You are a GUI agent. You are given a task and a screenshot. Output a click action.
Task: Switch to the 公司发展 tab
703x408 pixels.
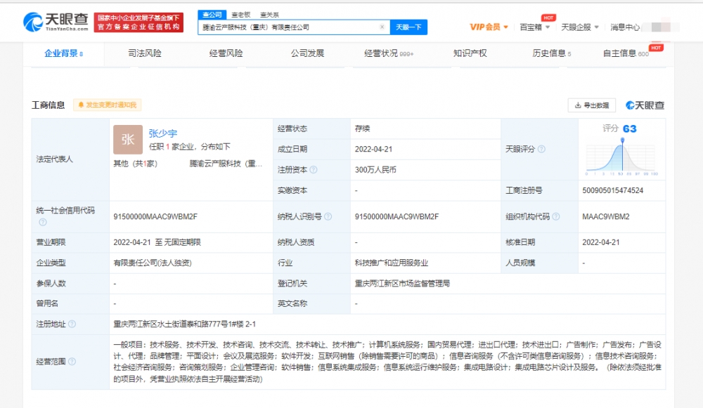point(307,54)
